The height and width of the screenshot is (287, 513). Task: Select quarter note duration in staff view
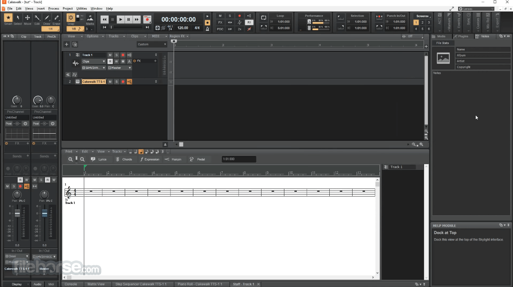click(141, 152)
